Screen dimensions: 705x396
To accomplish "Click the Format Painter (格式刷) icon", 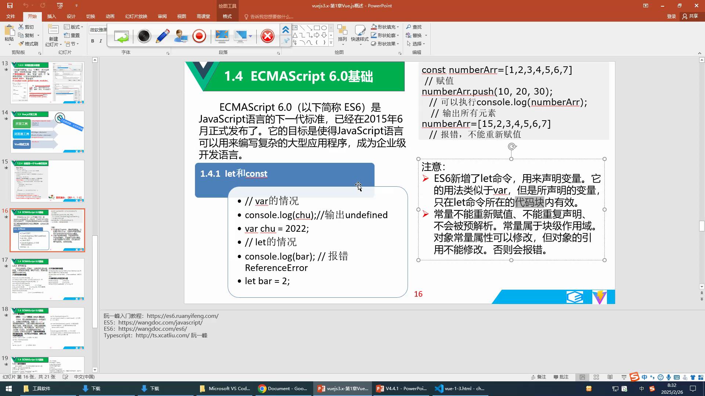I will click(21, 44).
